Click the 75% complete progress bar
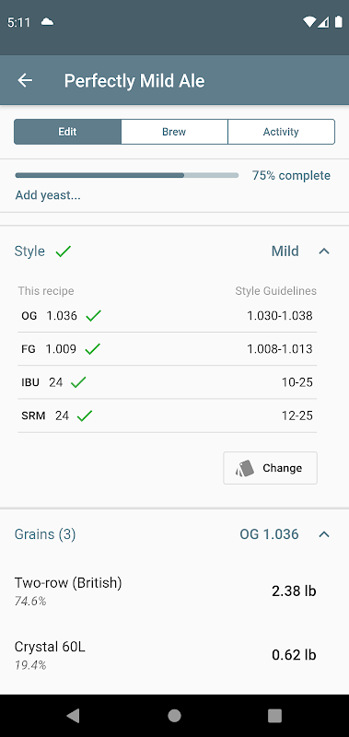Screen dimensions: 349x737 (x=127, y=175)
